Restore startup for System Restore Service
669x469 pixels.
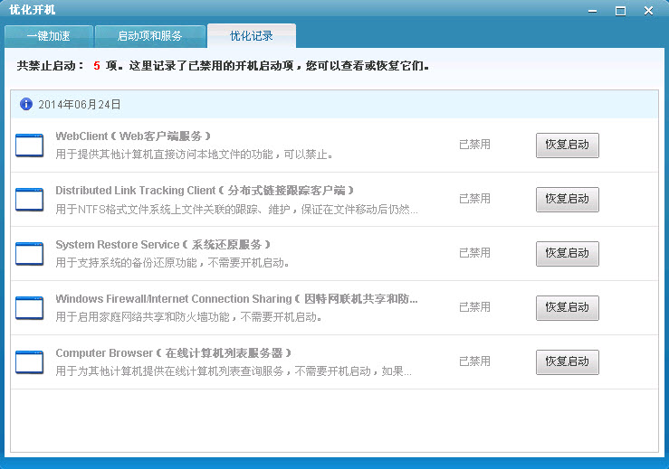[567, 254]
